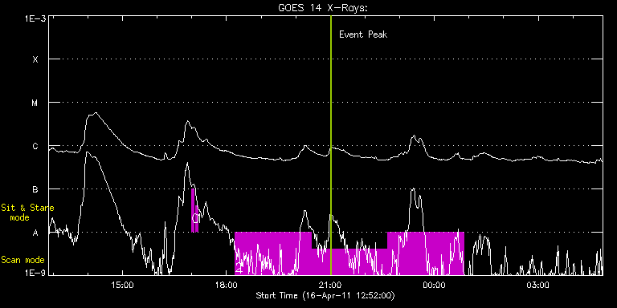The image size is (617, 308).
Task: Click the 15:00 time axis label
Action: pos(123,285)
